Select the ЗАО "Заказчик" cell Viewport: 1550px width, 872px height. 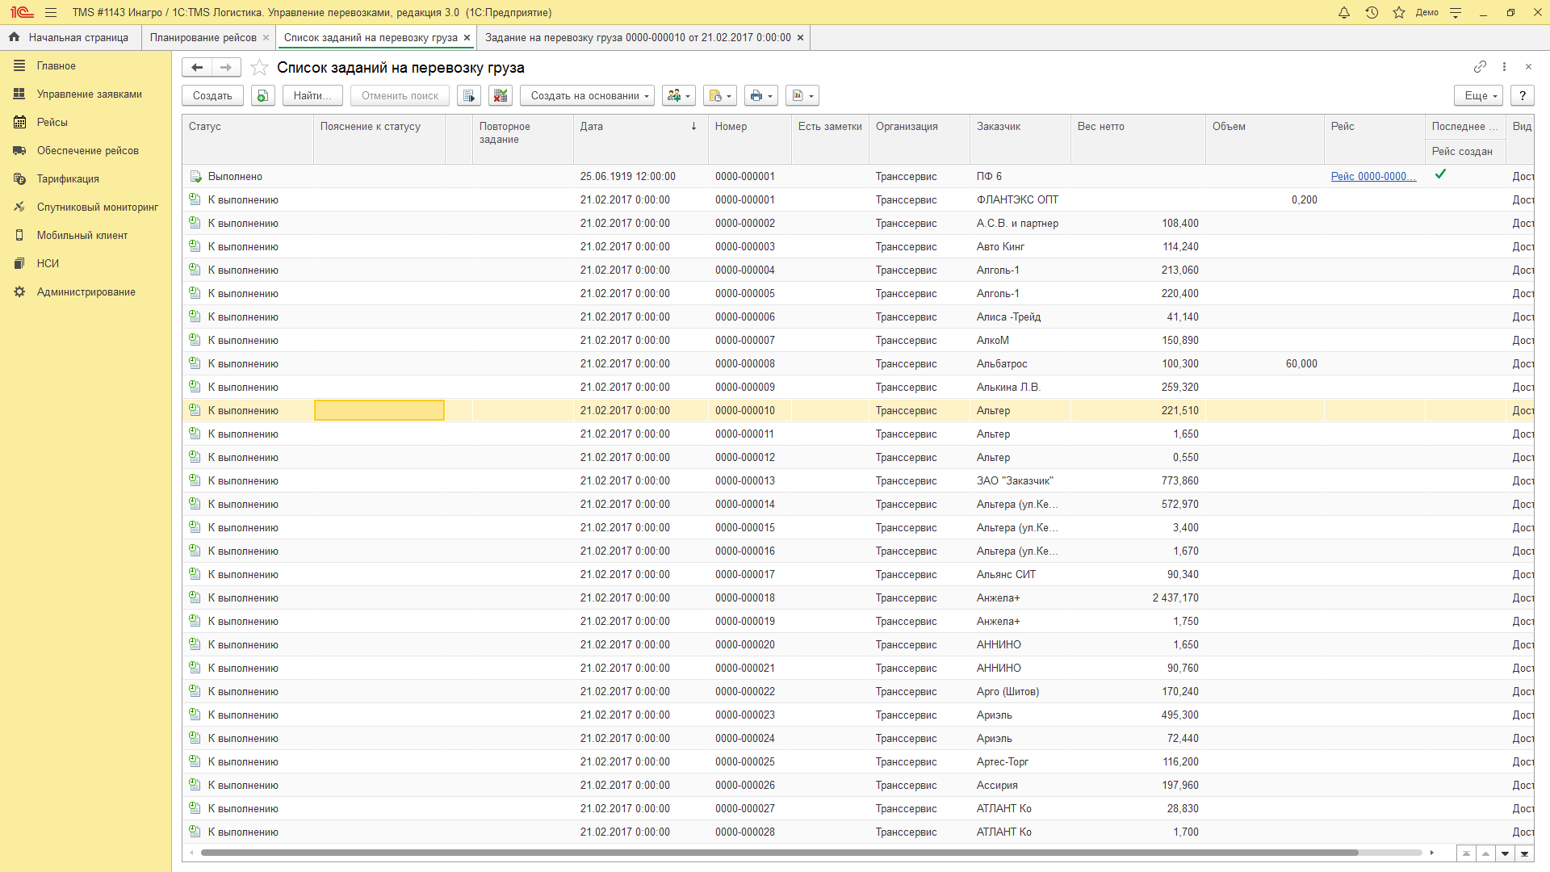coord(1020,480)
